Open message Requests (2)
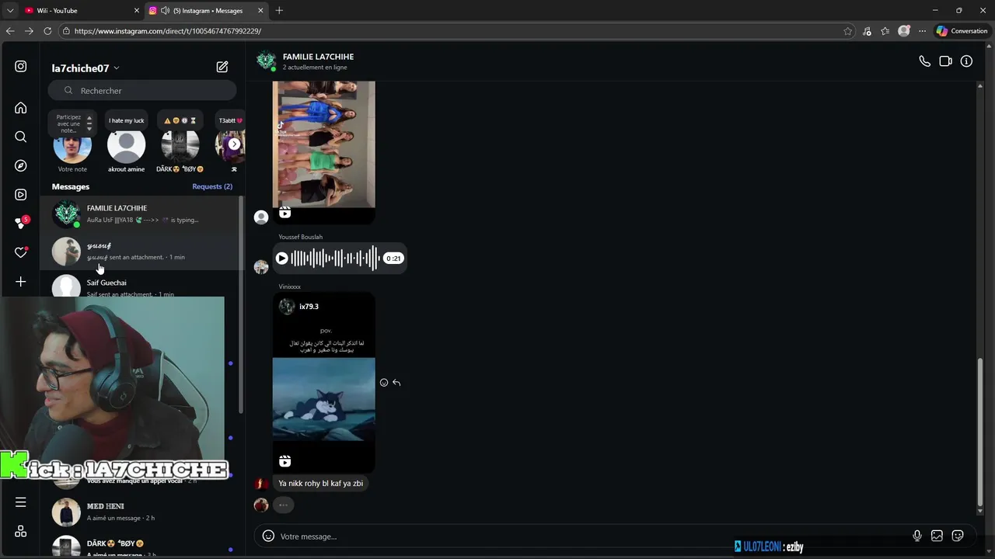 pos(212,186)
